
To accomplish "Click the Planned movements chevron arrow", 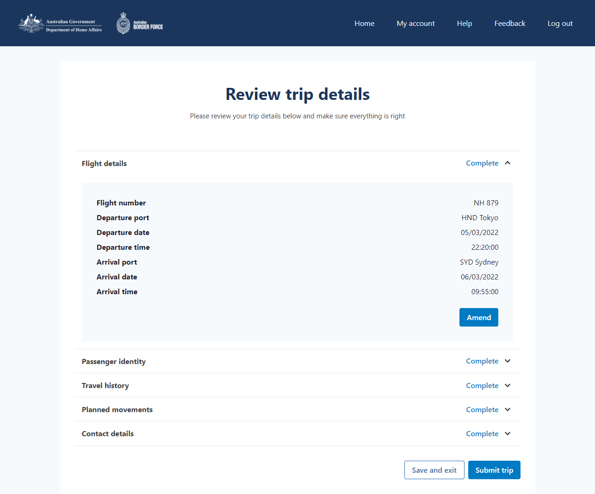I will coord(508,409).
